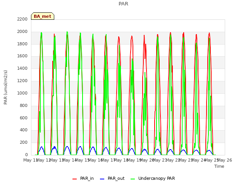The width and height of the screenshot is (248, 186).
Task: Click the 2000 y-axis tick label
Action: (22, 31)
